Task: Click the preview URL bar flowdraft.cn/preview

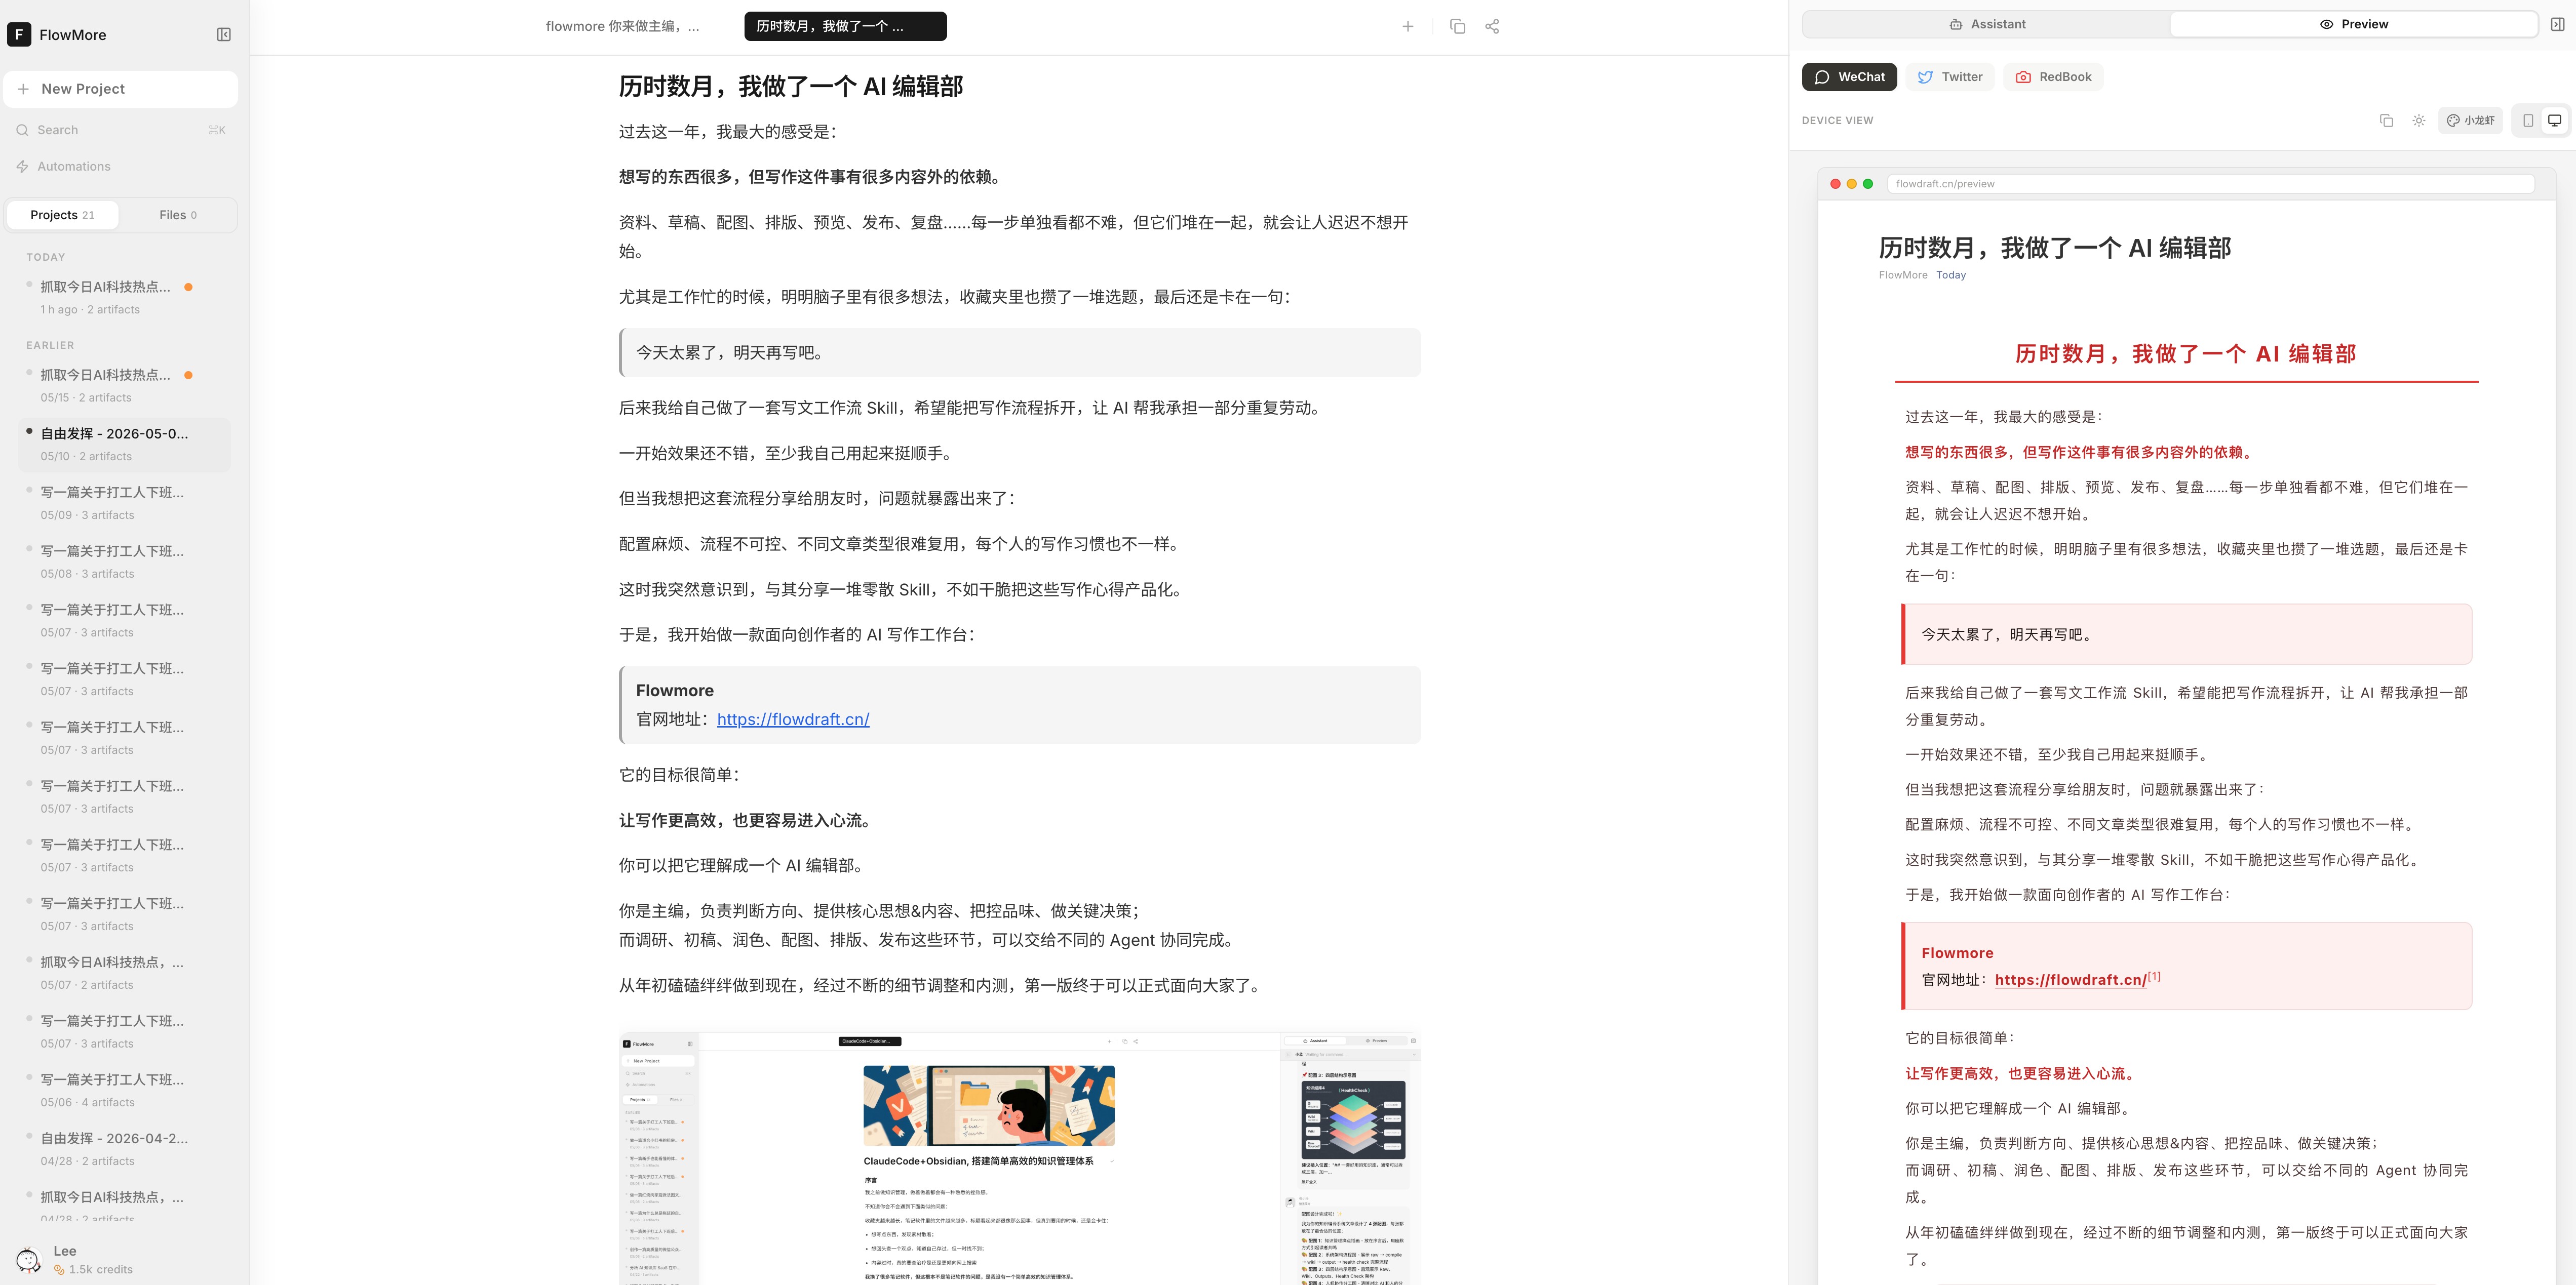Action: [2210, 184]
